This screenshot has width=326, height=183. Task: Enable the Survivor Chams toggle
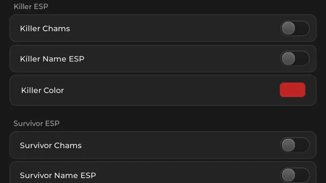(295, 145)
